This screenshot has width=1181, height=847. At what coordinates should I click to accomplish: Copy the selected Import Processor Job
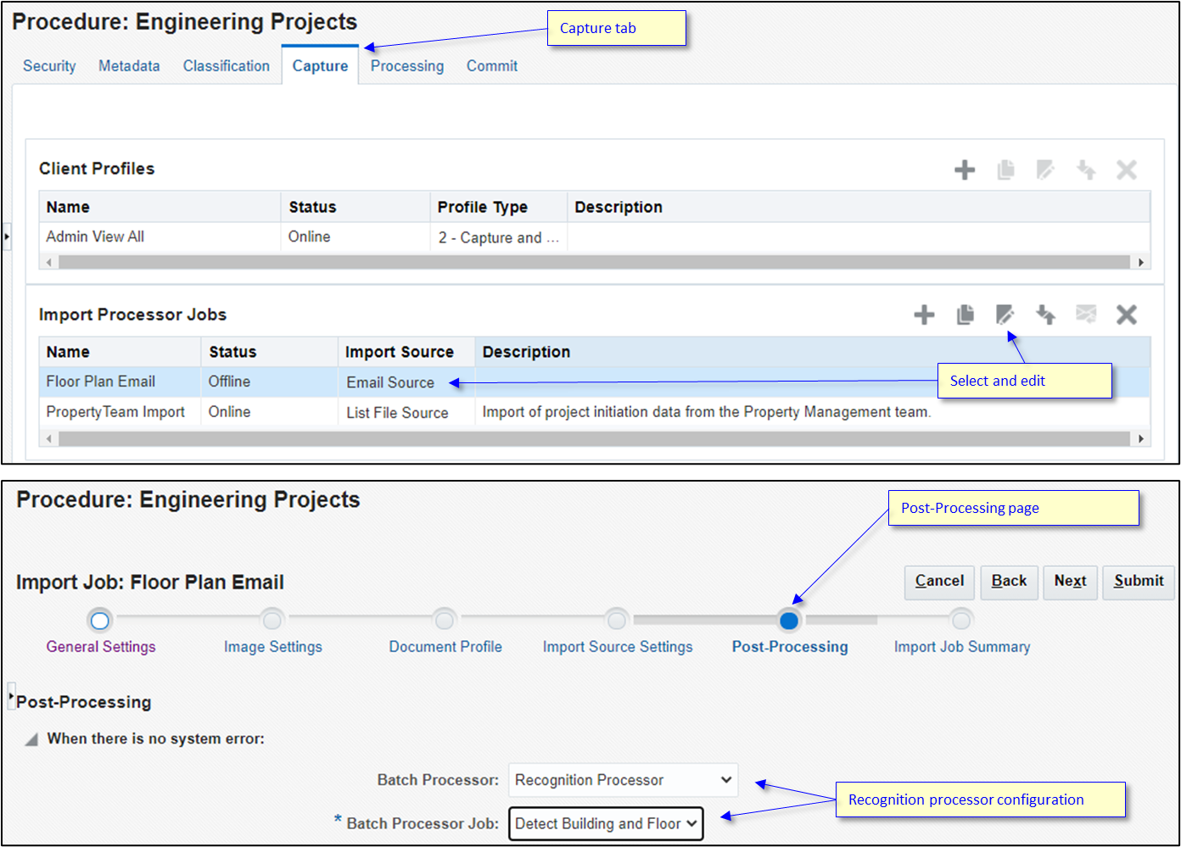(x=966, y=315)
